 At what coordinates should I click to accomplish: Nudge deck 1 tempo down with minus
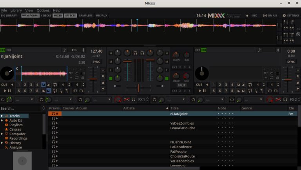(x=103, y=70)
